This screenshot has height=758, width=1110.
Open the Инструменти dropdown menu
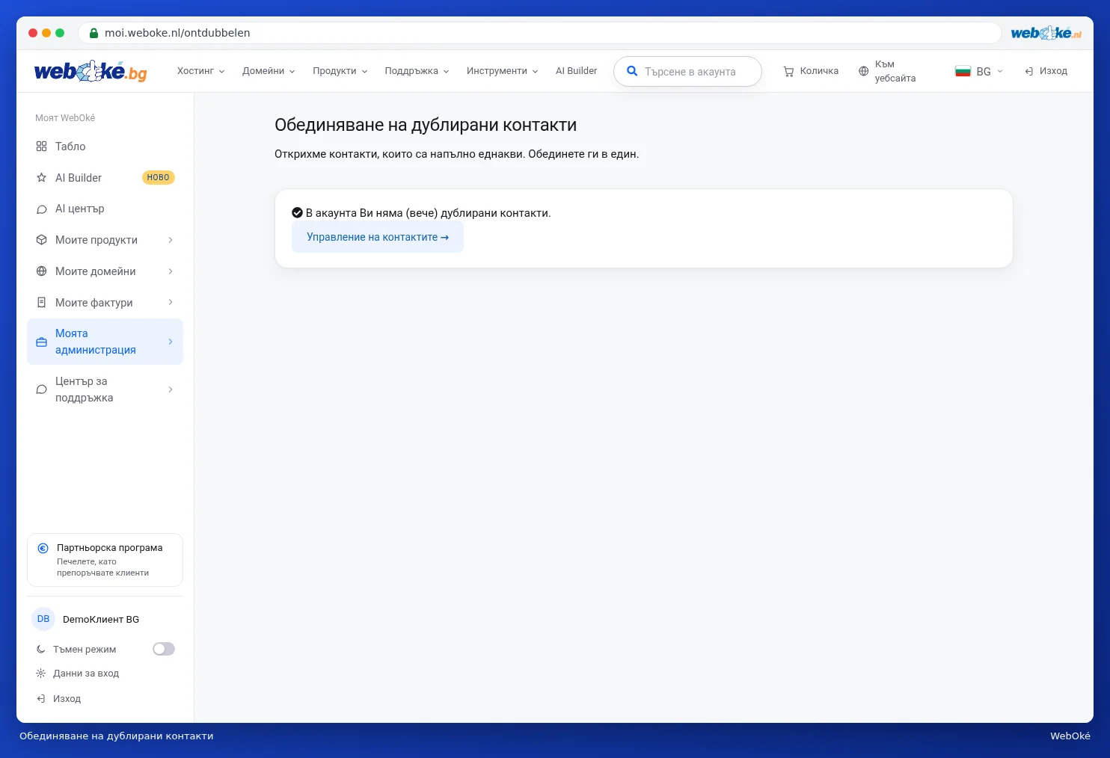point(503,71)
